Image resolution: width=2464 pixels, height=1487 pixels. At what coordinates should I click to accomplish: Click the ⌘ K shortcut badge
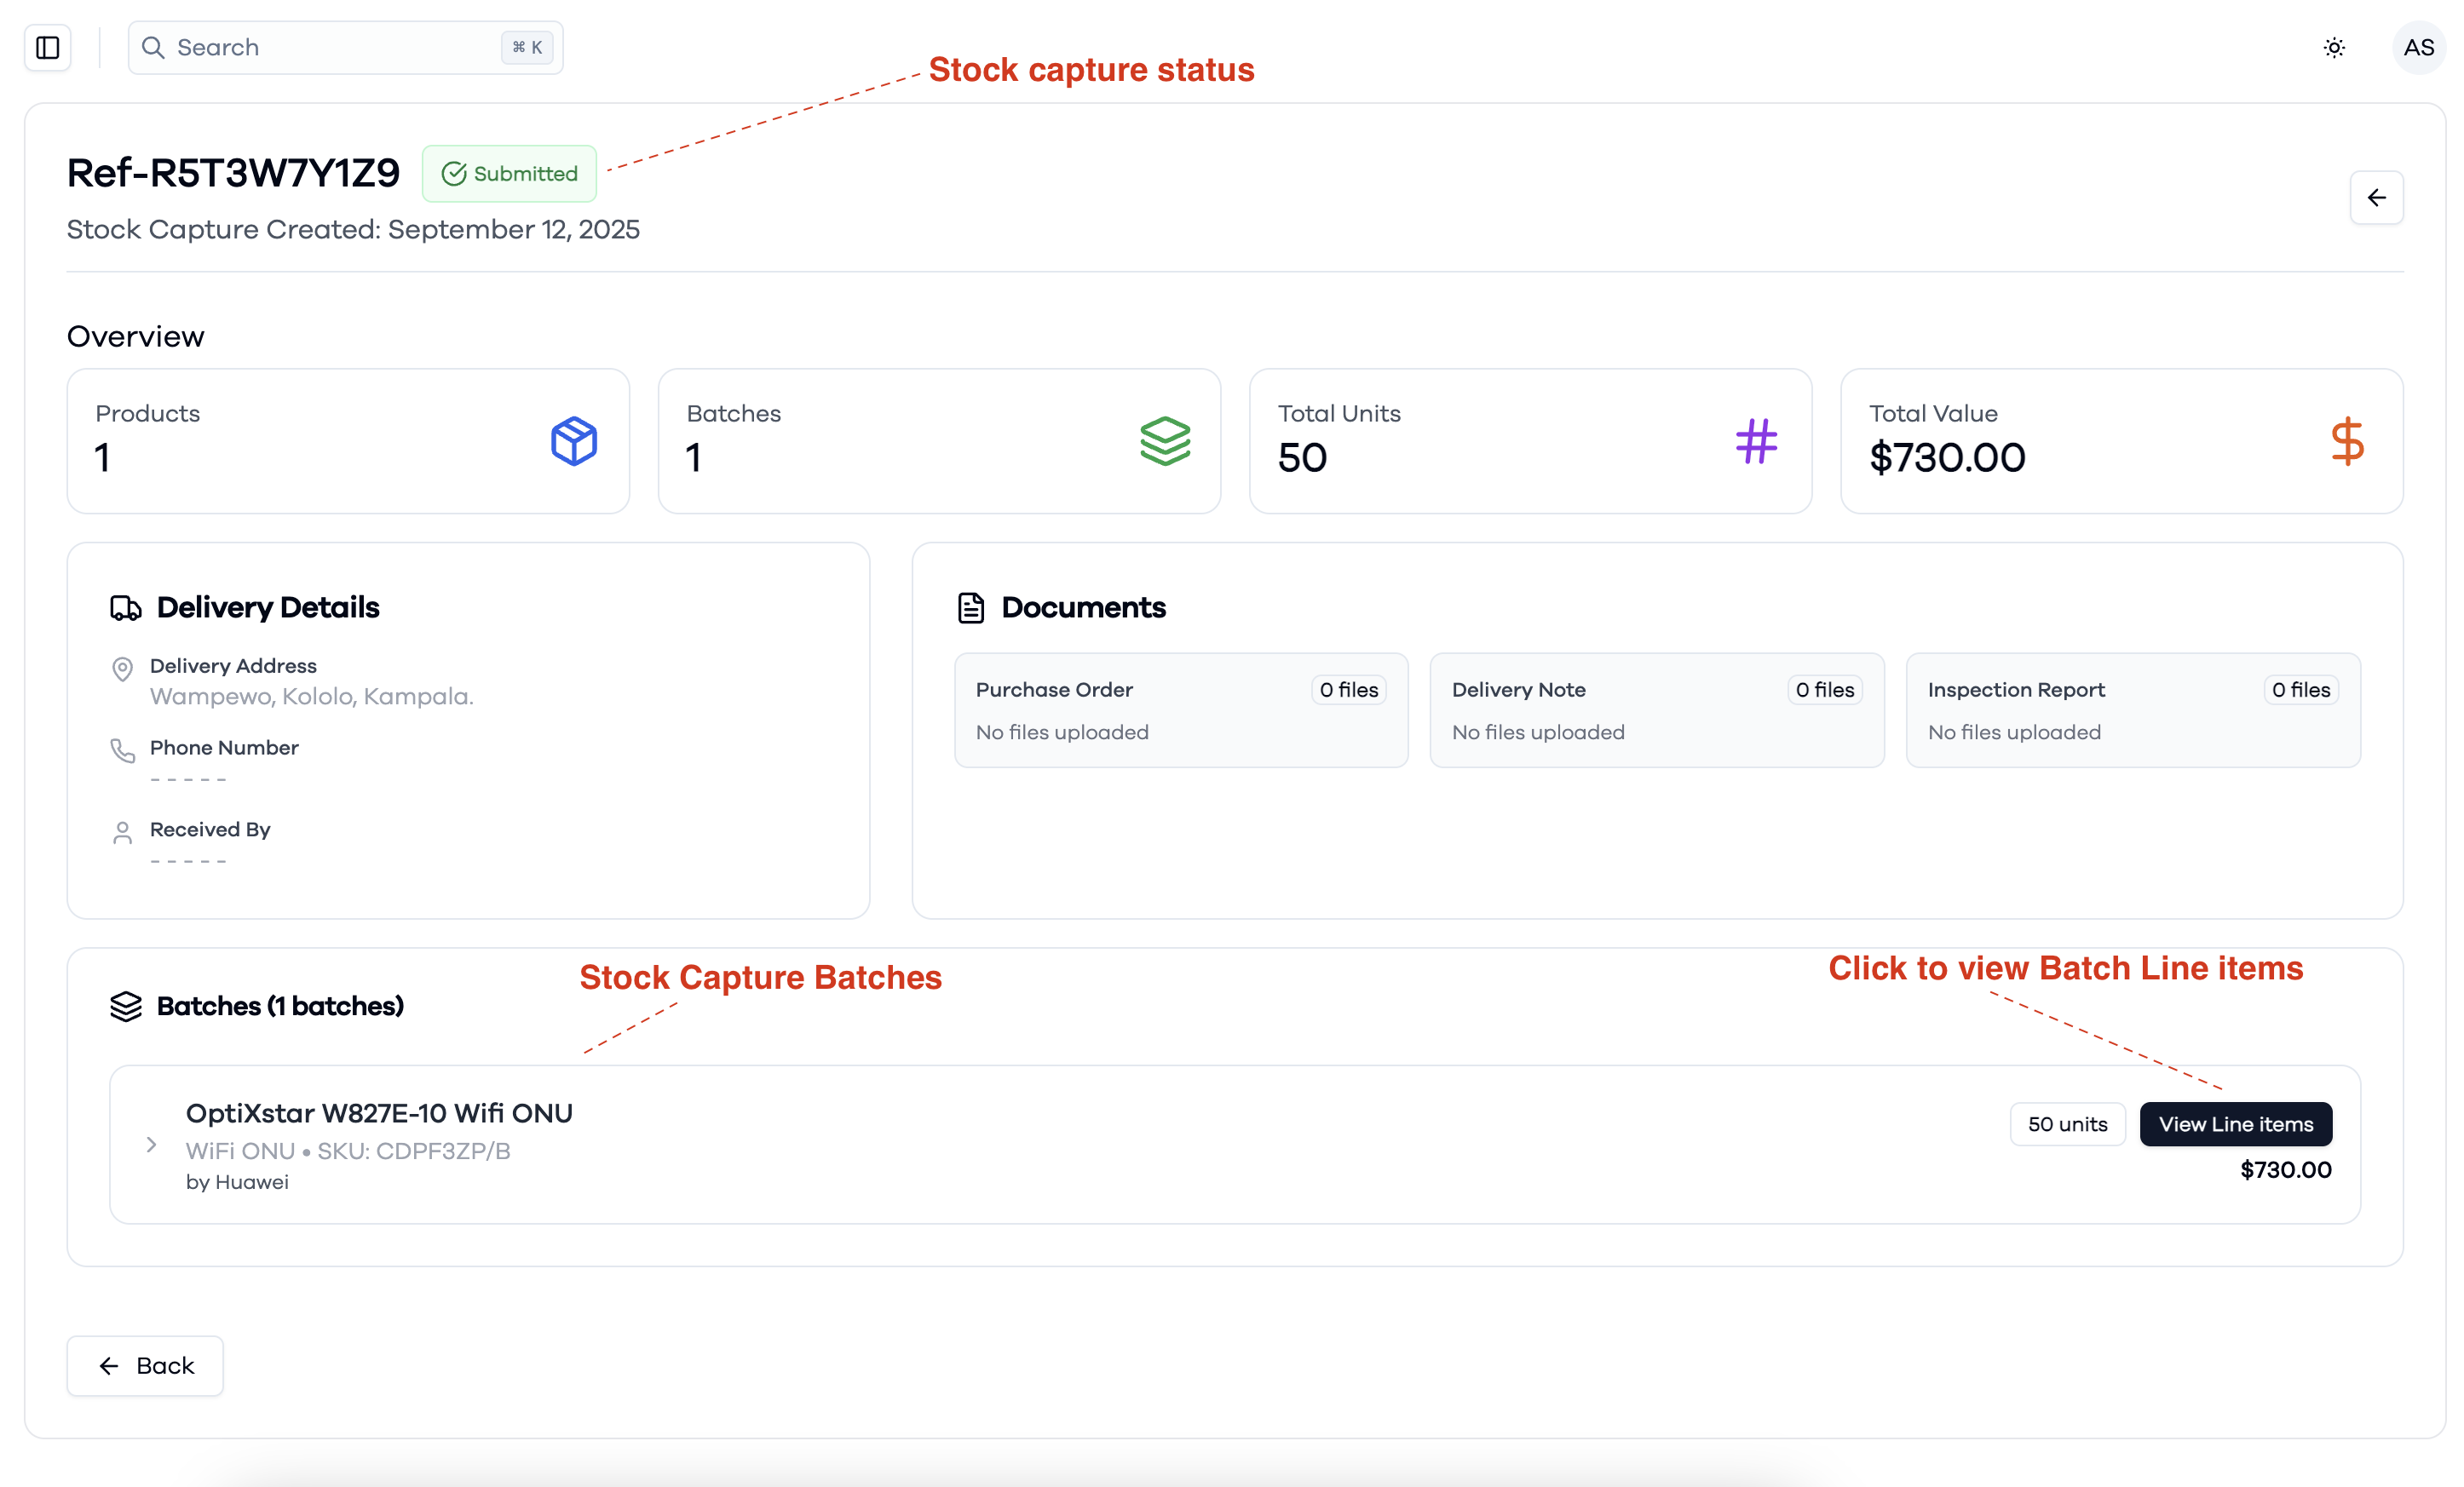(527, 47)
